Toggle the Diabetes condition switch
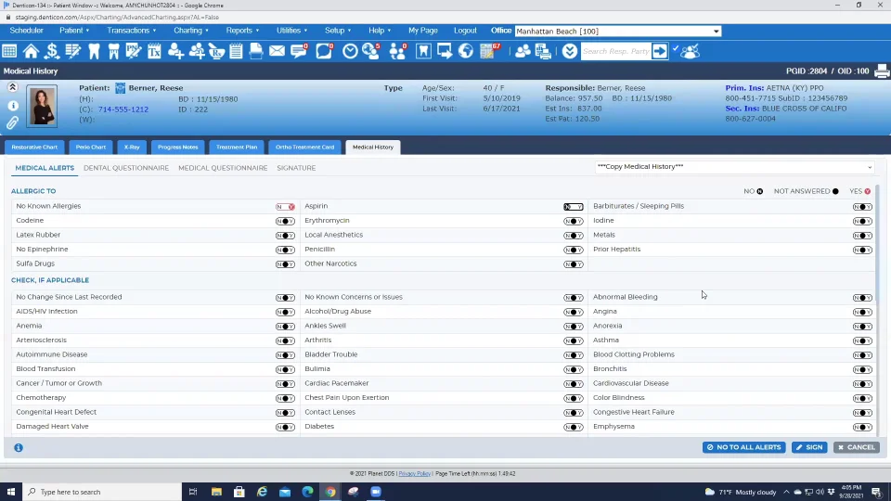The height and width of the screenshot is (501, 891). (x=574, y=427)
